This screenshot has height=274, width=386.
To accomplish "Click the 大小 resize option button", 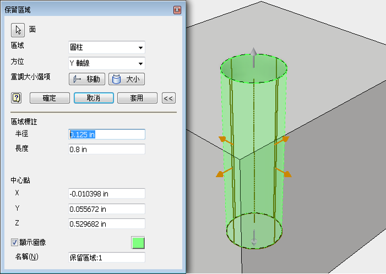I will (x=127, y=79).
